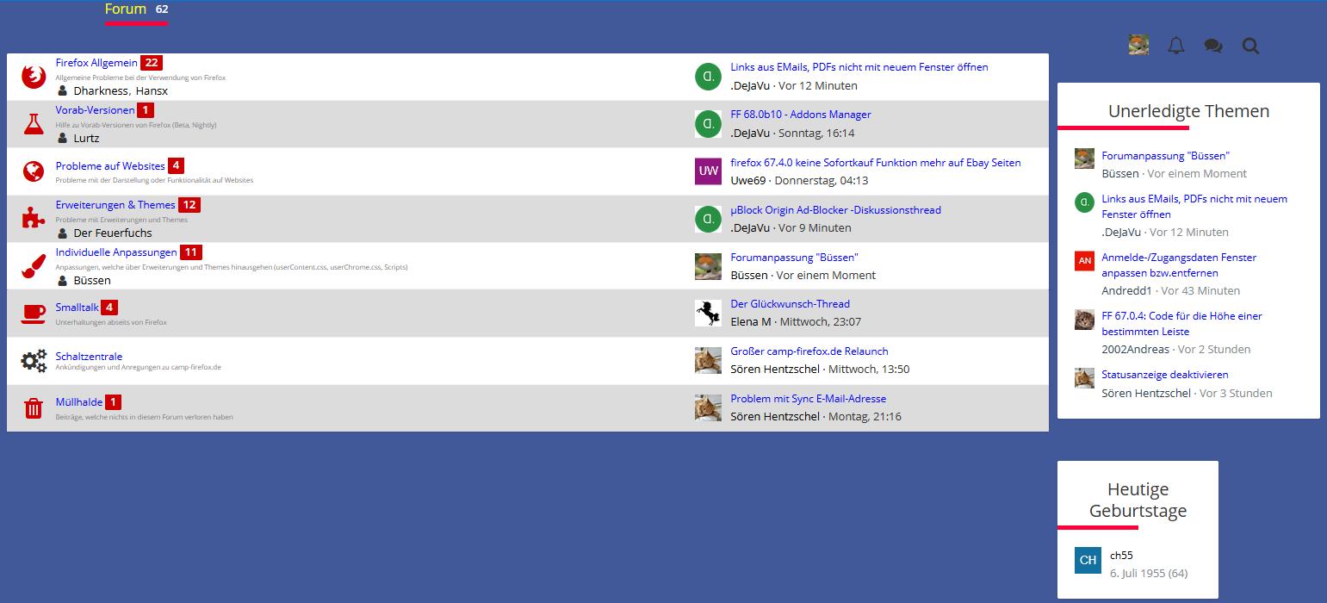Open thread FF 68.0b10 - Addons Manager

801,115
